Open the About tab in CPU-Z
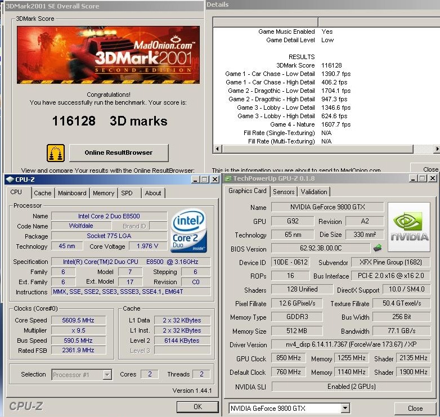The width and height of the screenshot is (440, 417). coord(153,193)
